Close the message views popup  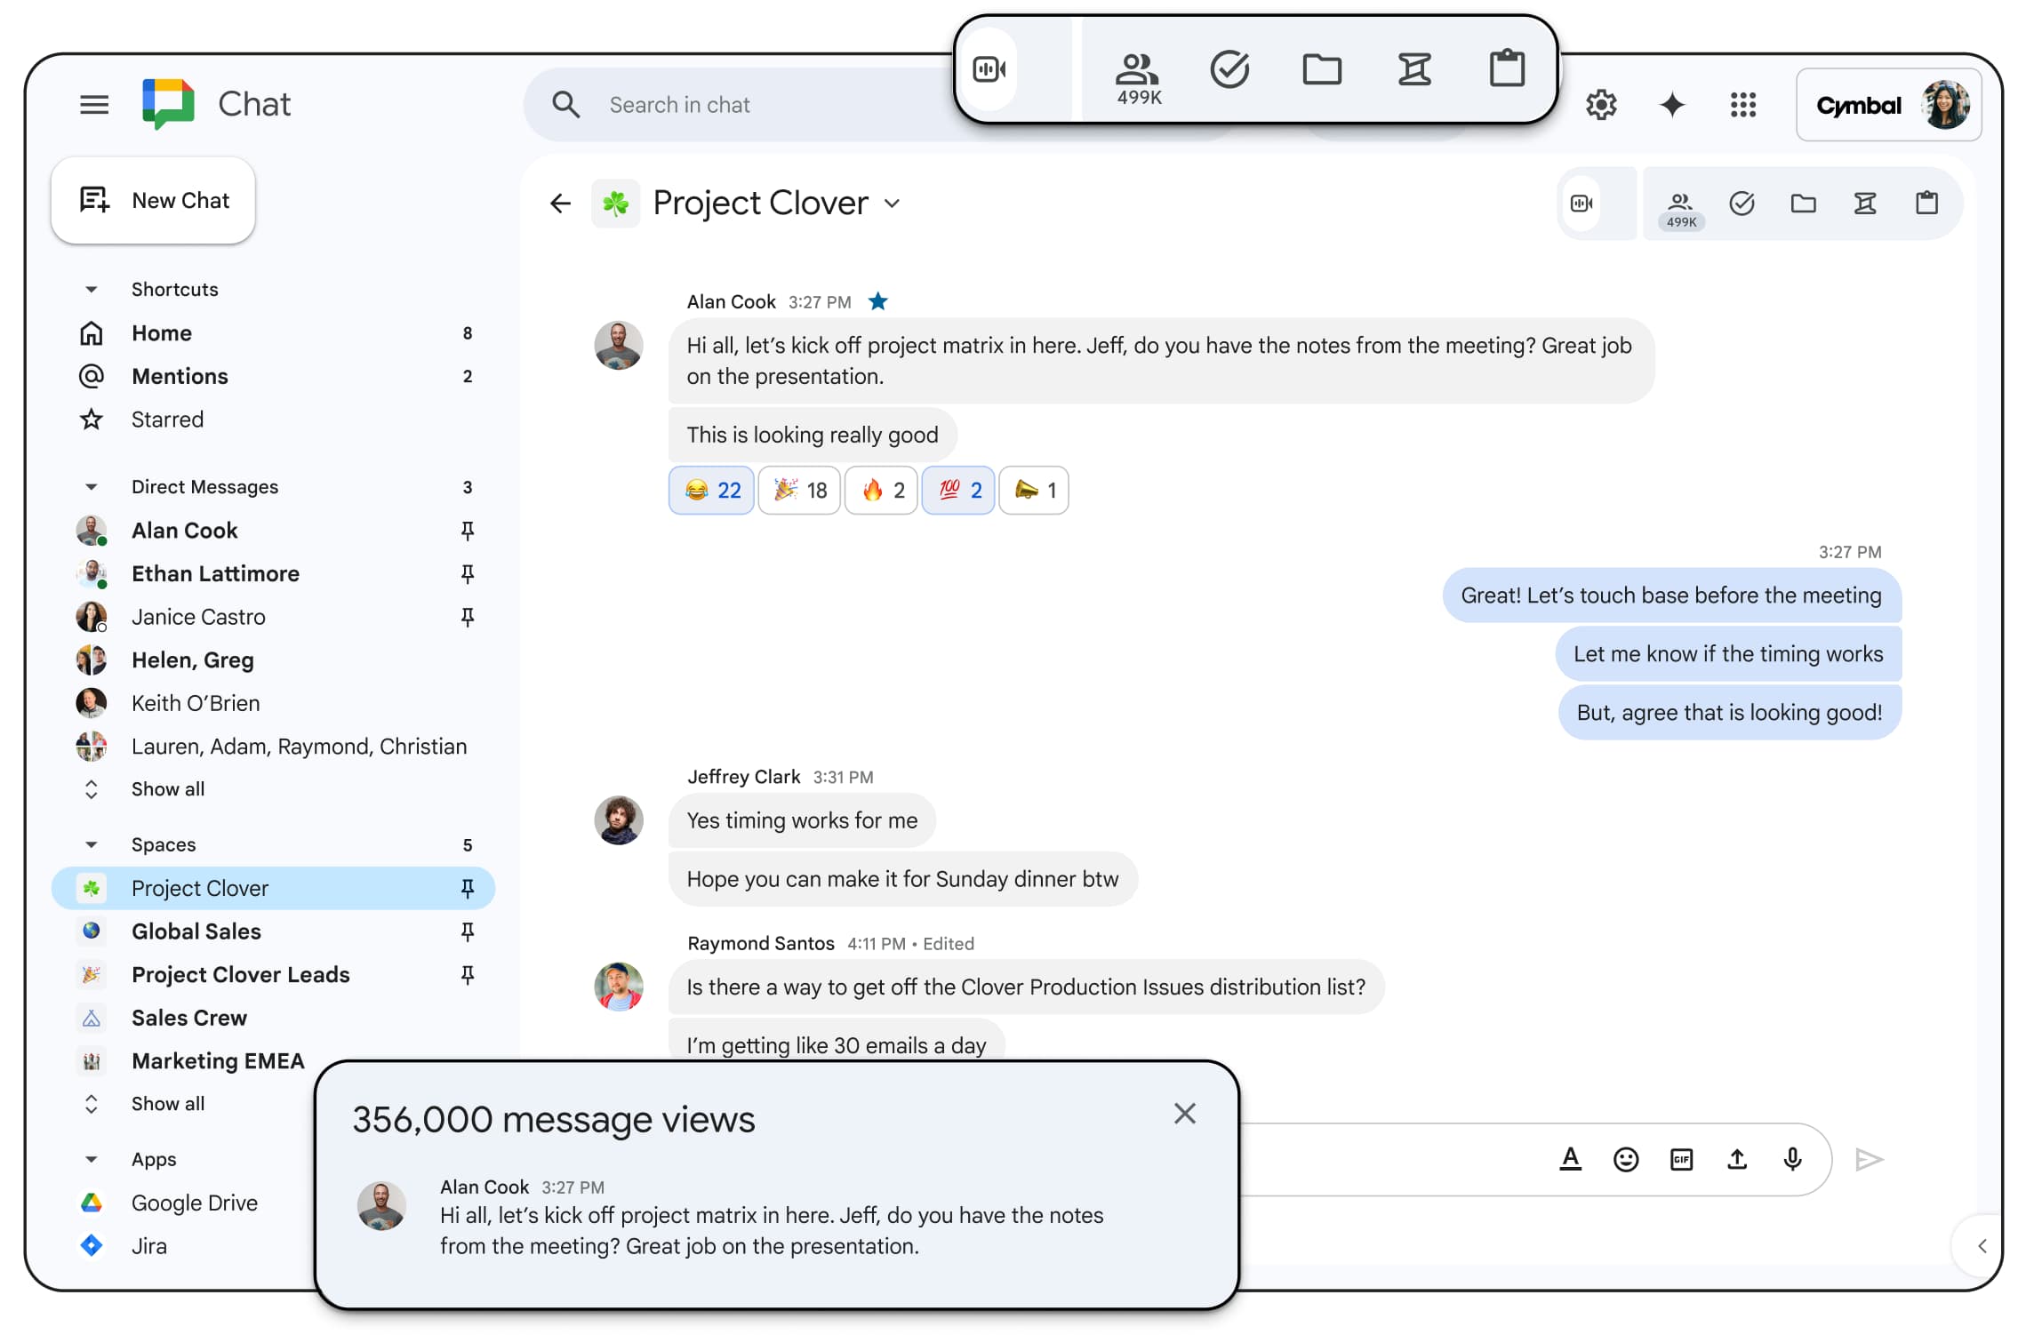pyautogui.click(x=1184, y=1114)
